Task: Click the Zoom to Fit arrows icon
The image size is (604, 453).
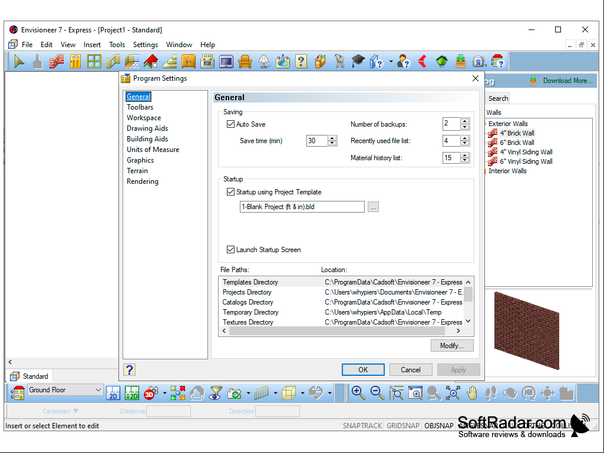Action: 453,393
